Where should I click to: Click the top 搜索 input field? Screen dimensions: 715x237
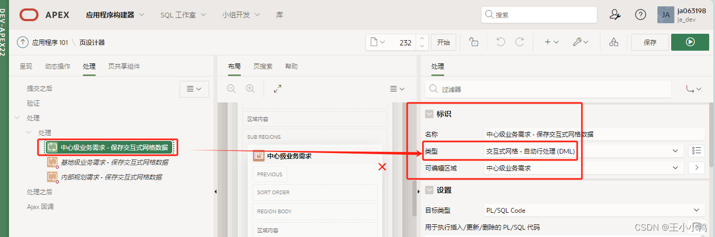tap(539, 15)
